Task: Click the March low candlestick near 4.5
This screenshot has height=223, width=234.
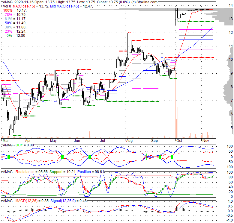Action: 10,130
